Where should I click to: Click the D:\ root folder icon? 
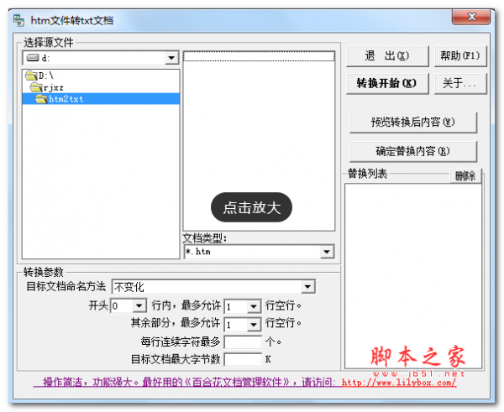tap(31, 76)
